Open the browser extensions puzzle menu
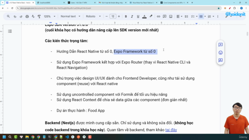Viewport: 249px width, 140px height. [x=235, y=8]
